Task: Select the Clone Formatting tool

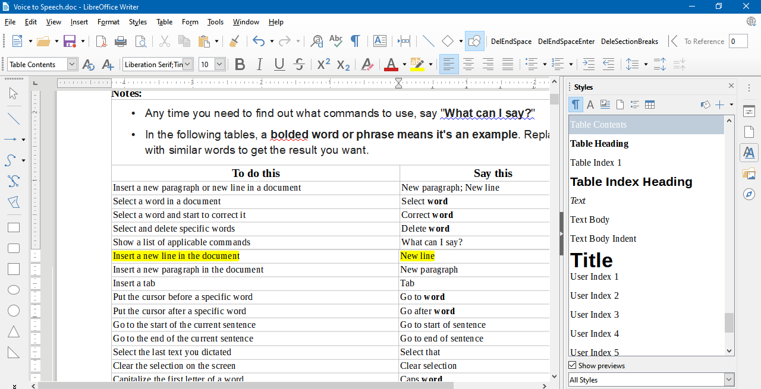Action: (x=234, y=41)
